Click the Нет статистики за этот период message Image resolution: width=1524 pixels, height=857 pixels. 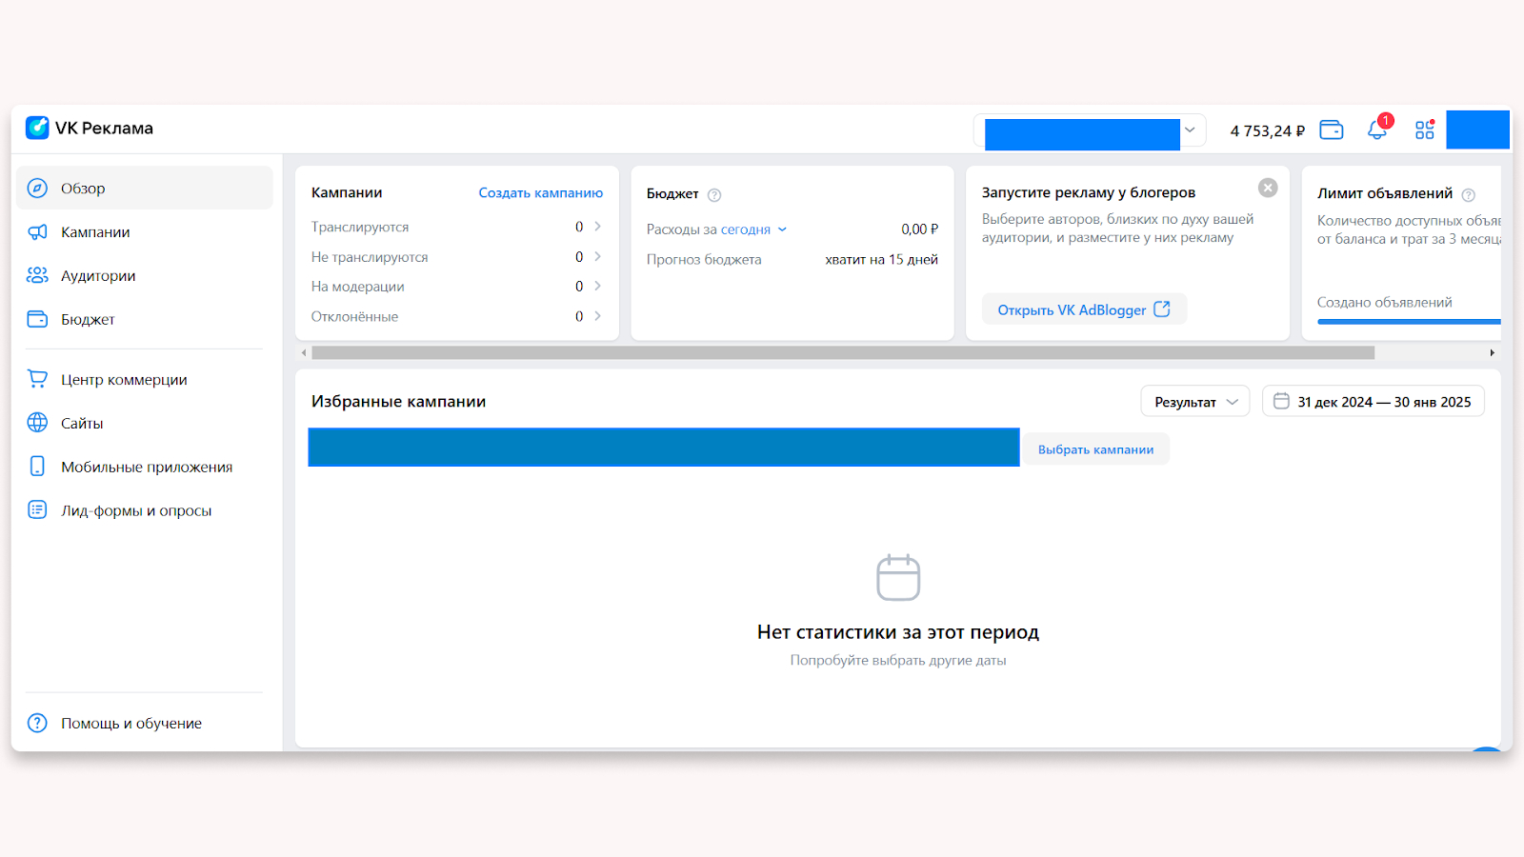point(898,632)
